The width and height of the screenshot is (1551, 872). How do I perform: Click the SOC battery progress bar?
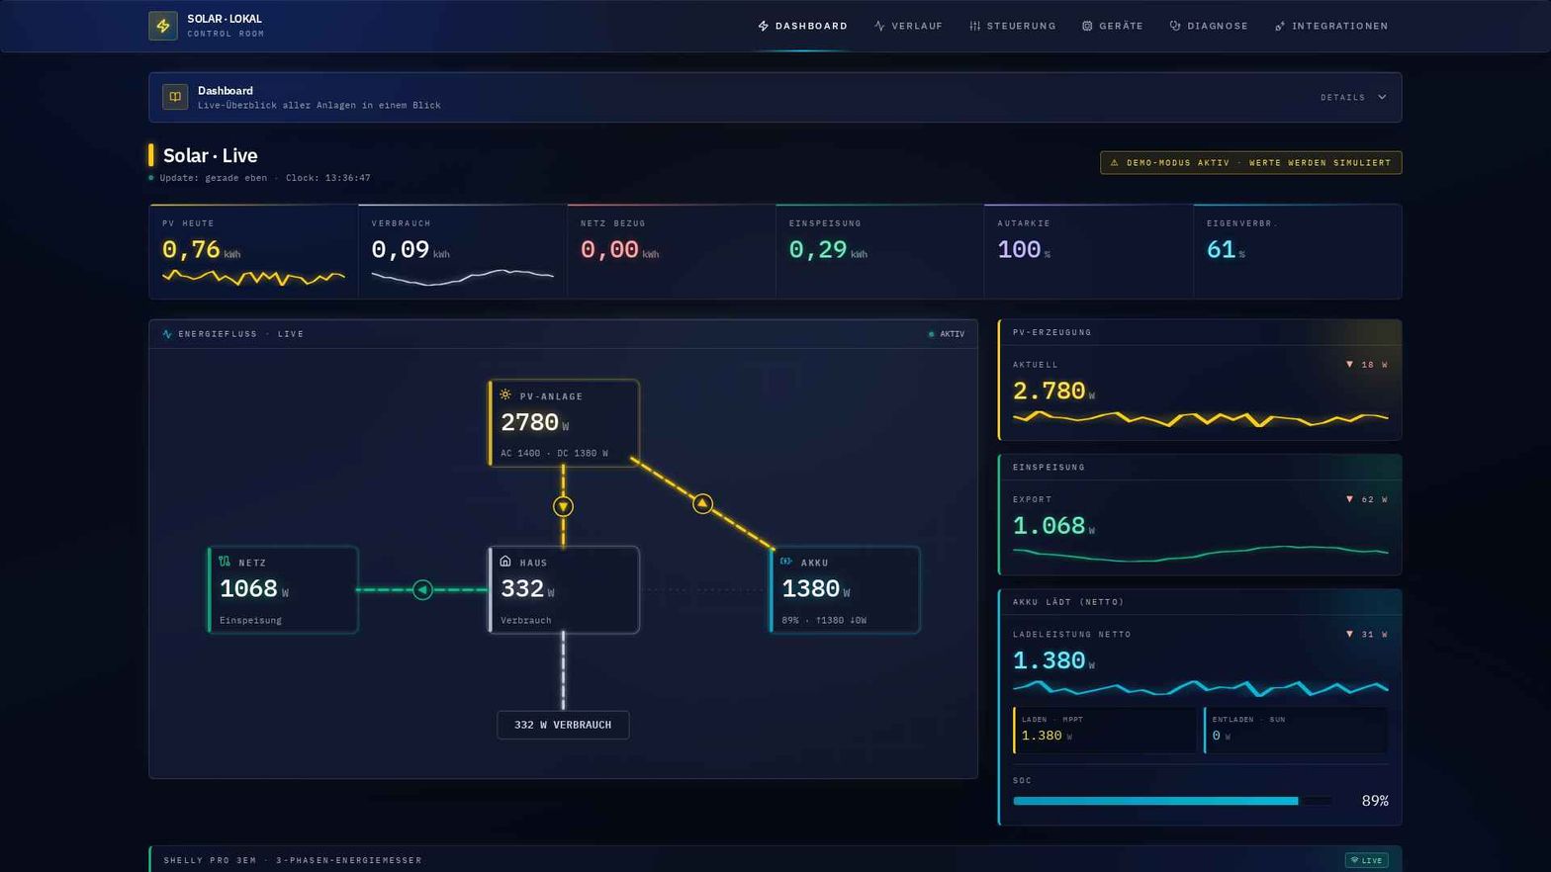[1172, 801]
